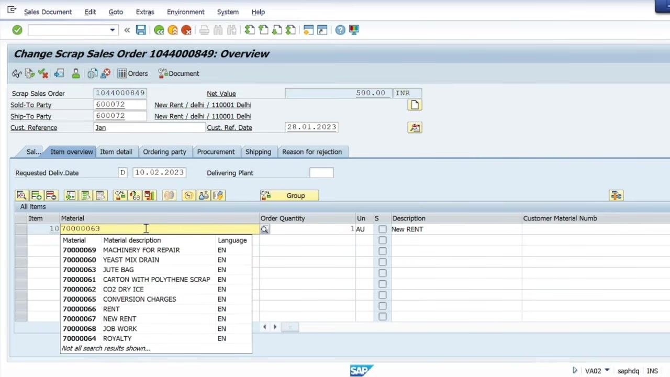Open the Environment menu
The width and height of the screenshot is (670, 377).
[x=185, y=12]
